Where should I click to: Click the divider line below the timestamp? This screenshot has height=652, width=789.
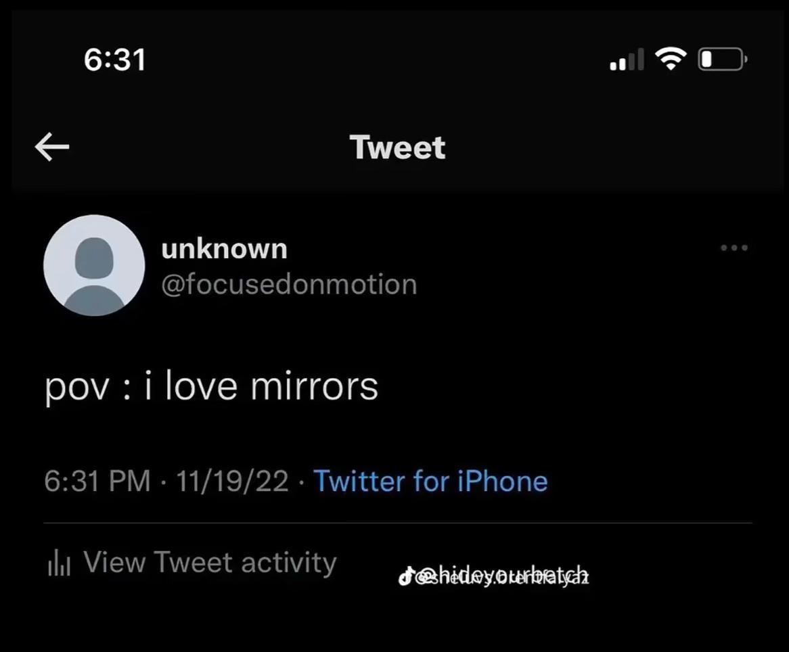coord(398,523)
